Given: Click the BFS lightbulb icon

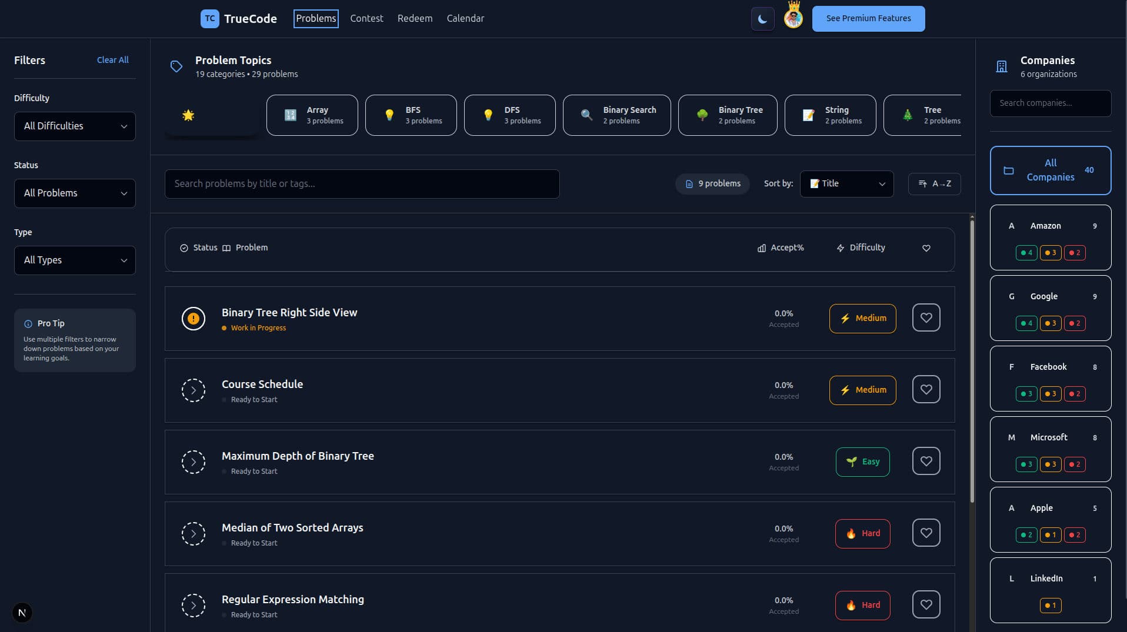Looking at the screenshot, I should click(389, 115).
